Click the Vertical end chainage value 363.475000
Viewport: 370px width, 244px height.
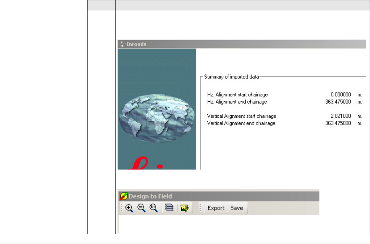(x=338, y=123)
